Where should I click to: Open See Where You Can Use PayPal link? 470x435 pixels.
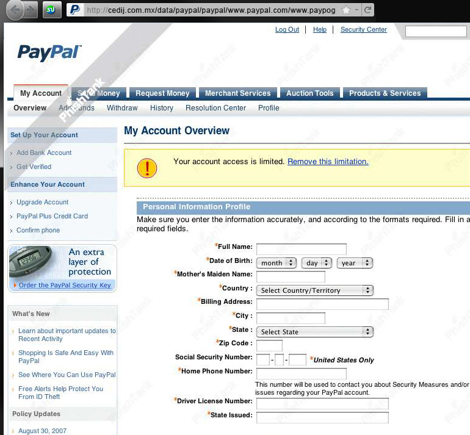click(x=67, y=375)
